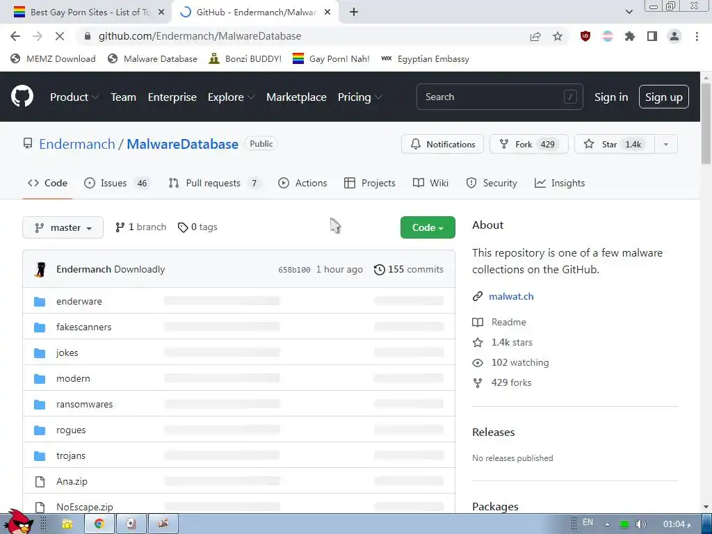The width and height of the screenshot is (712, 534).
Task: Expand the Pricing menu
Action: pos(359,97)
